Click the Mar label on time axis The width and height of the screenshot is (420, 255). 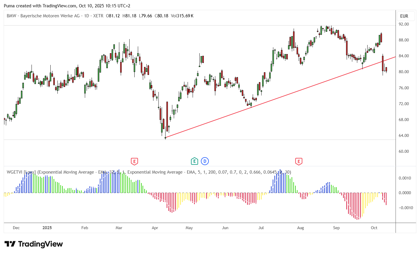click(x=119, y=228)
